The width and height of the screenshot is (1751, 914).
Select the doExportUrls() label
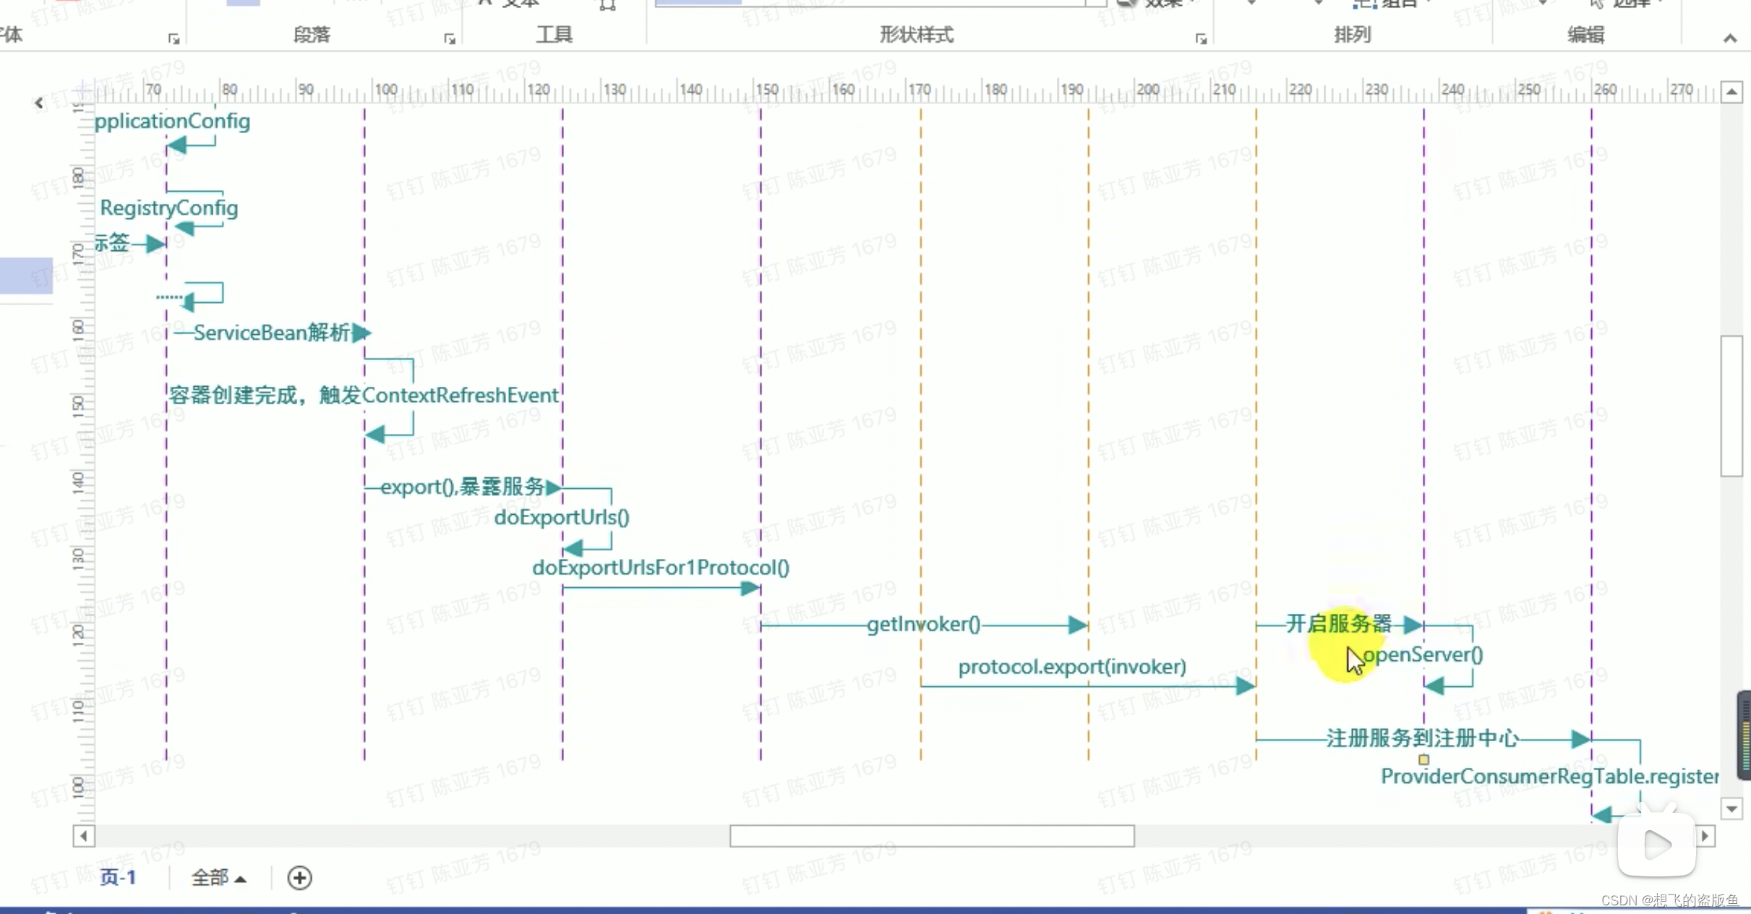pyautogui.click(x=562, y=517)
